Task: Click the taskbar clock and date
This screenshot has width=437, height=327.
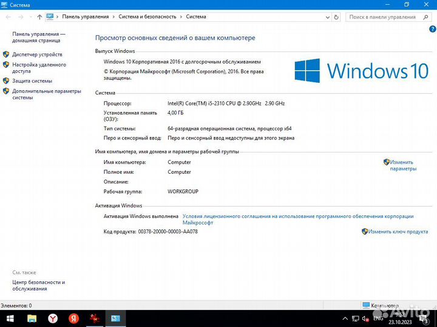Action: (400, 319)
